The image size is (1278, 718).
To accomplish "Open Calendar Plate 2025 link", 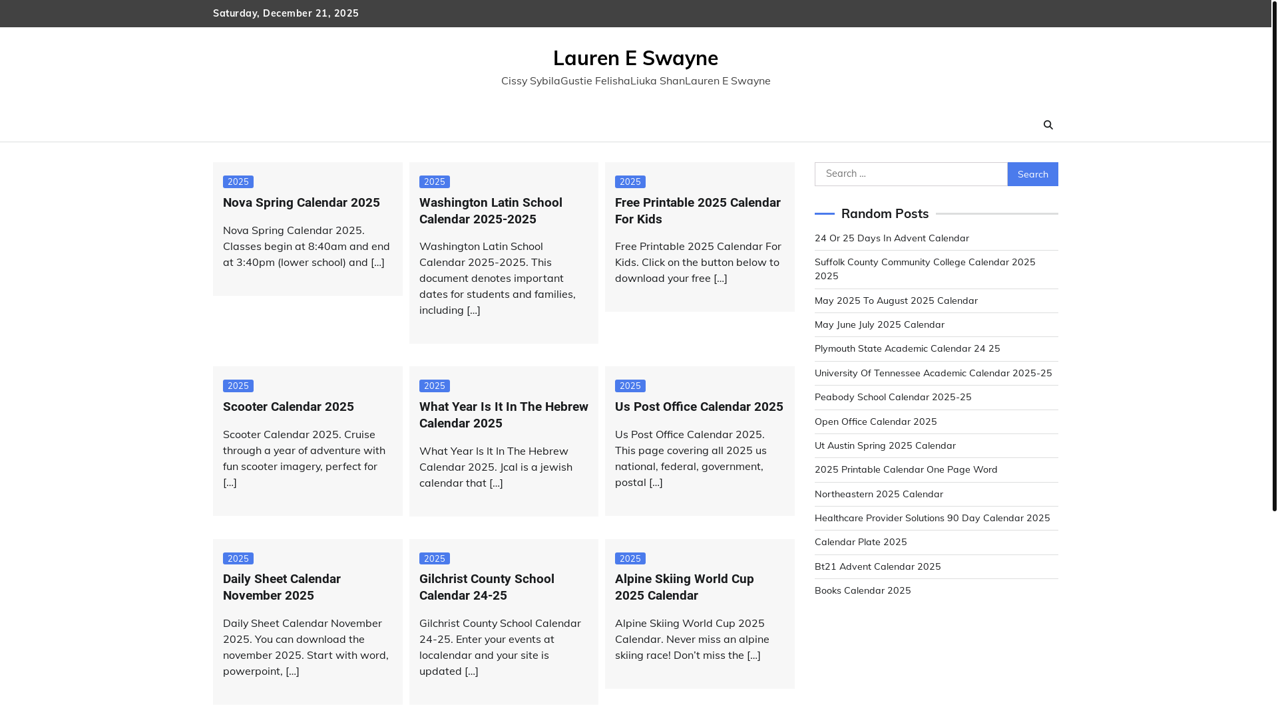I will coord(861,542).
